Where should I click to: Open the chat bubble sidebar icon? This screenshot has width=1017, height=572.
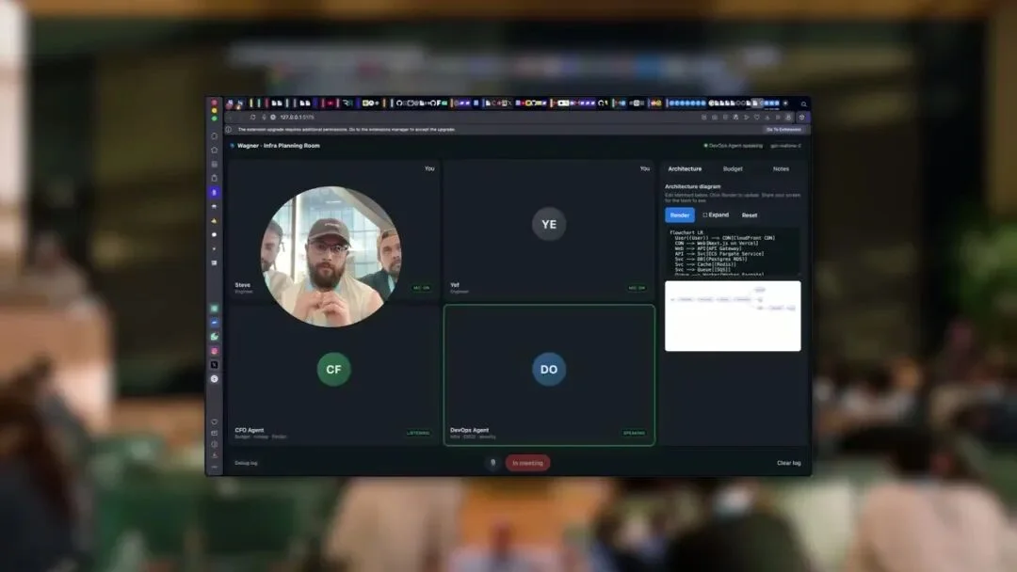214,234
